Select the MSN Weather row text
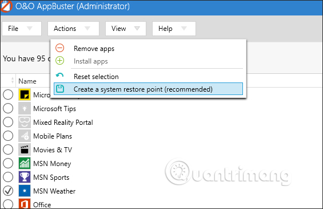The width and height of the screenshot is (323, 209). (54, 191)
